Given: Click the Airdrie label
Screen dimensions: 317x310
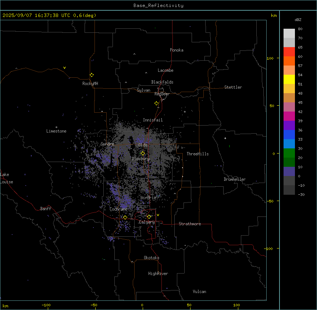Looking at the screenshot, I should (x=149, y=198).
